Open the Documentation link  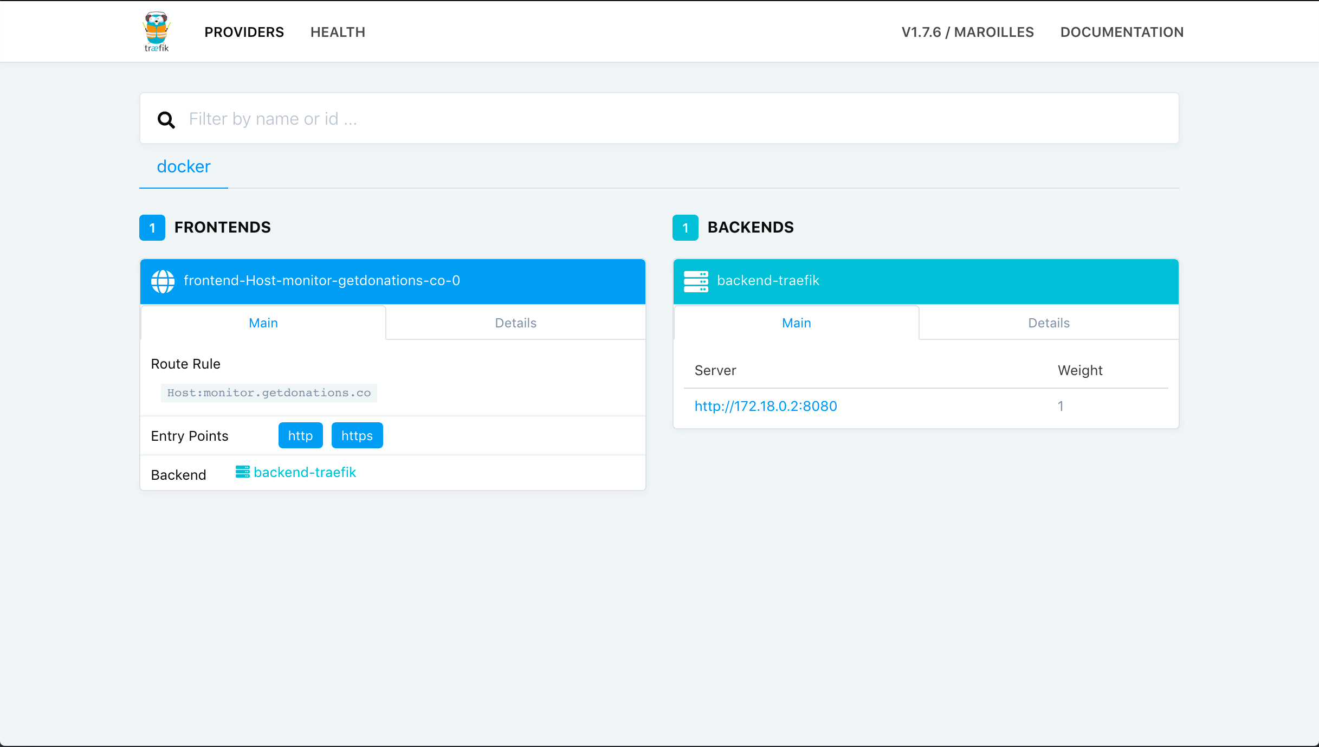[x=1122, y=32]
